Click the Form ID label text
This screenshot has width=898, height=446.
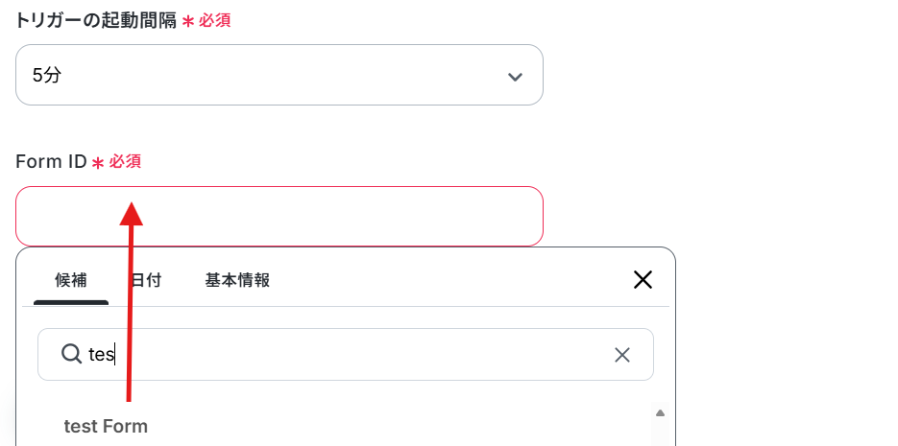coord(51,162)
